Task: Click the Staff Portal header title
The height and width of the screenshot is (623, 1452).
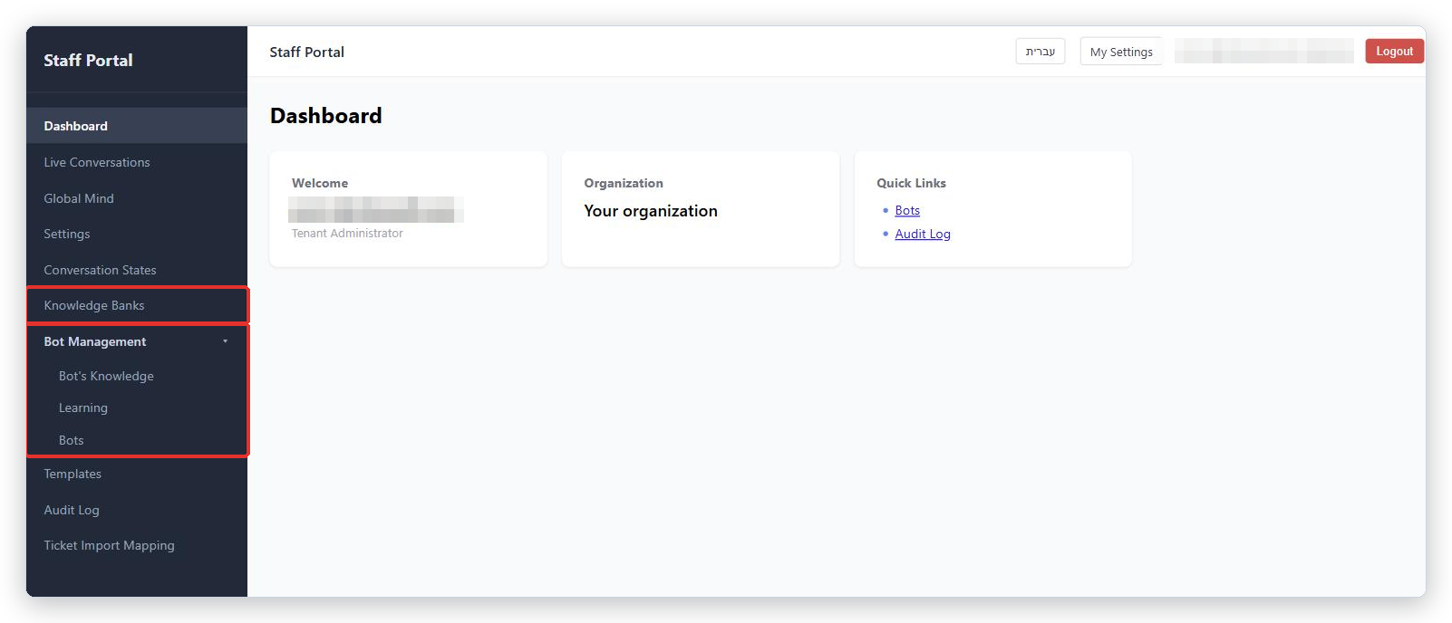Action: tap(306, 52)
